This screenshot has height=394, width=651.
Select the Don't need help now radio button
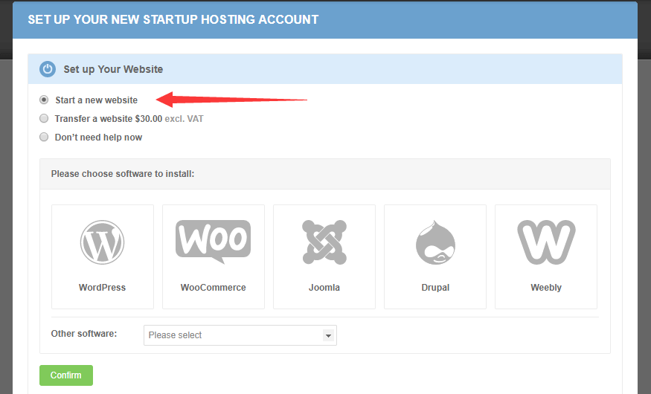point(45,137)
